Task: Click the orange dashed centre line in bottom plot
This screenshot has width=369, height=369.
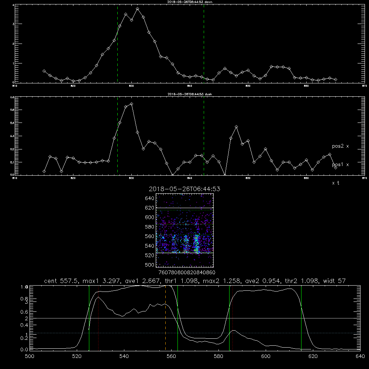Action: coord(165,318)
